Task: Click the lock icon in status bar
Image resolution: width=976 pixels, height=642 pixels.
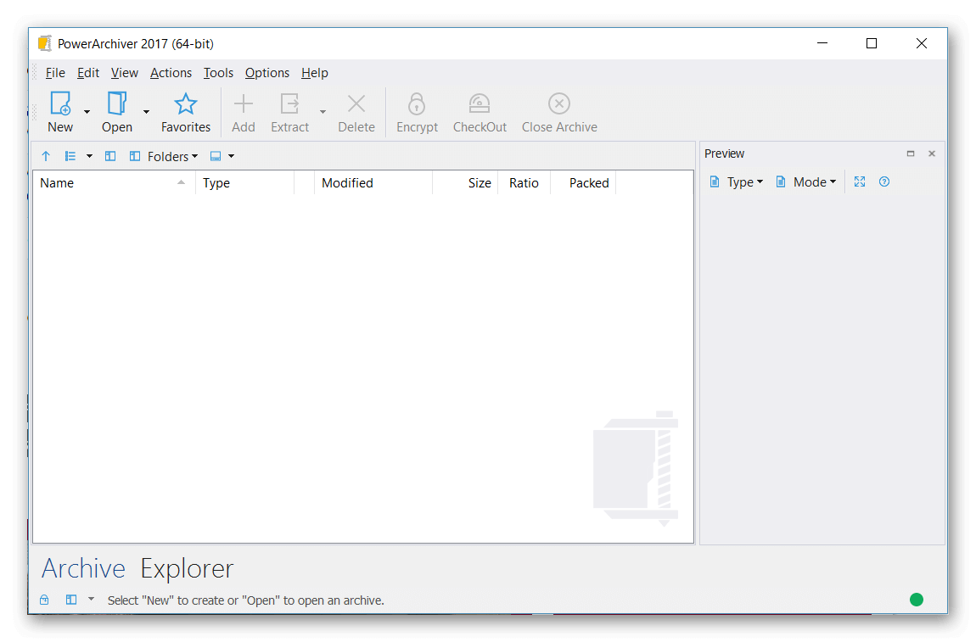Action: click(44, 600)
